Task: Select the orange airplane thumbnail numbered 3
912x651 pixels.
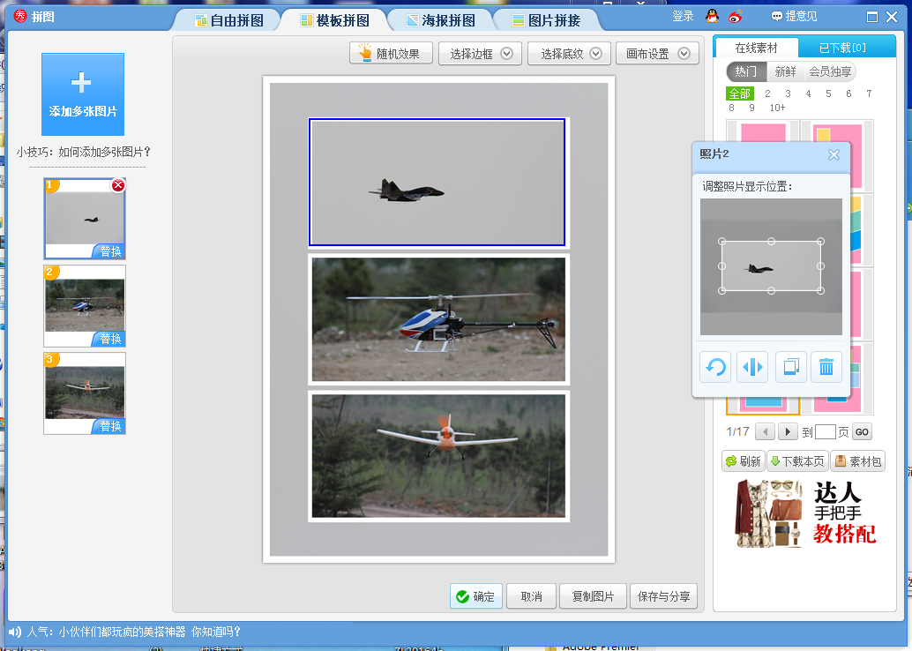Action: pos(85,393)
